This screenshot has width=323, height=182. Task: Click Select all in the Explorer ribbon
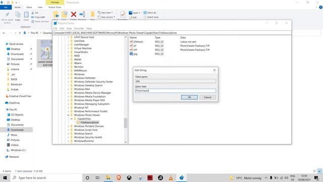(150, 13)
